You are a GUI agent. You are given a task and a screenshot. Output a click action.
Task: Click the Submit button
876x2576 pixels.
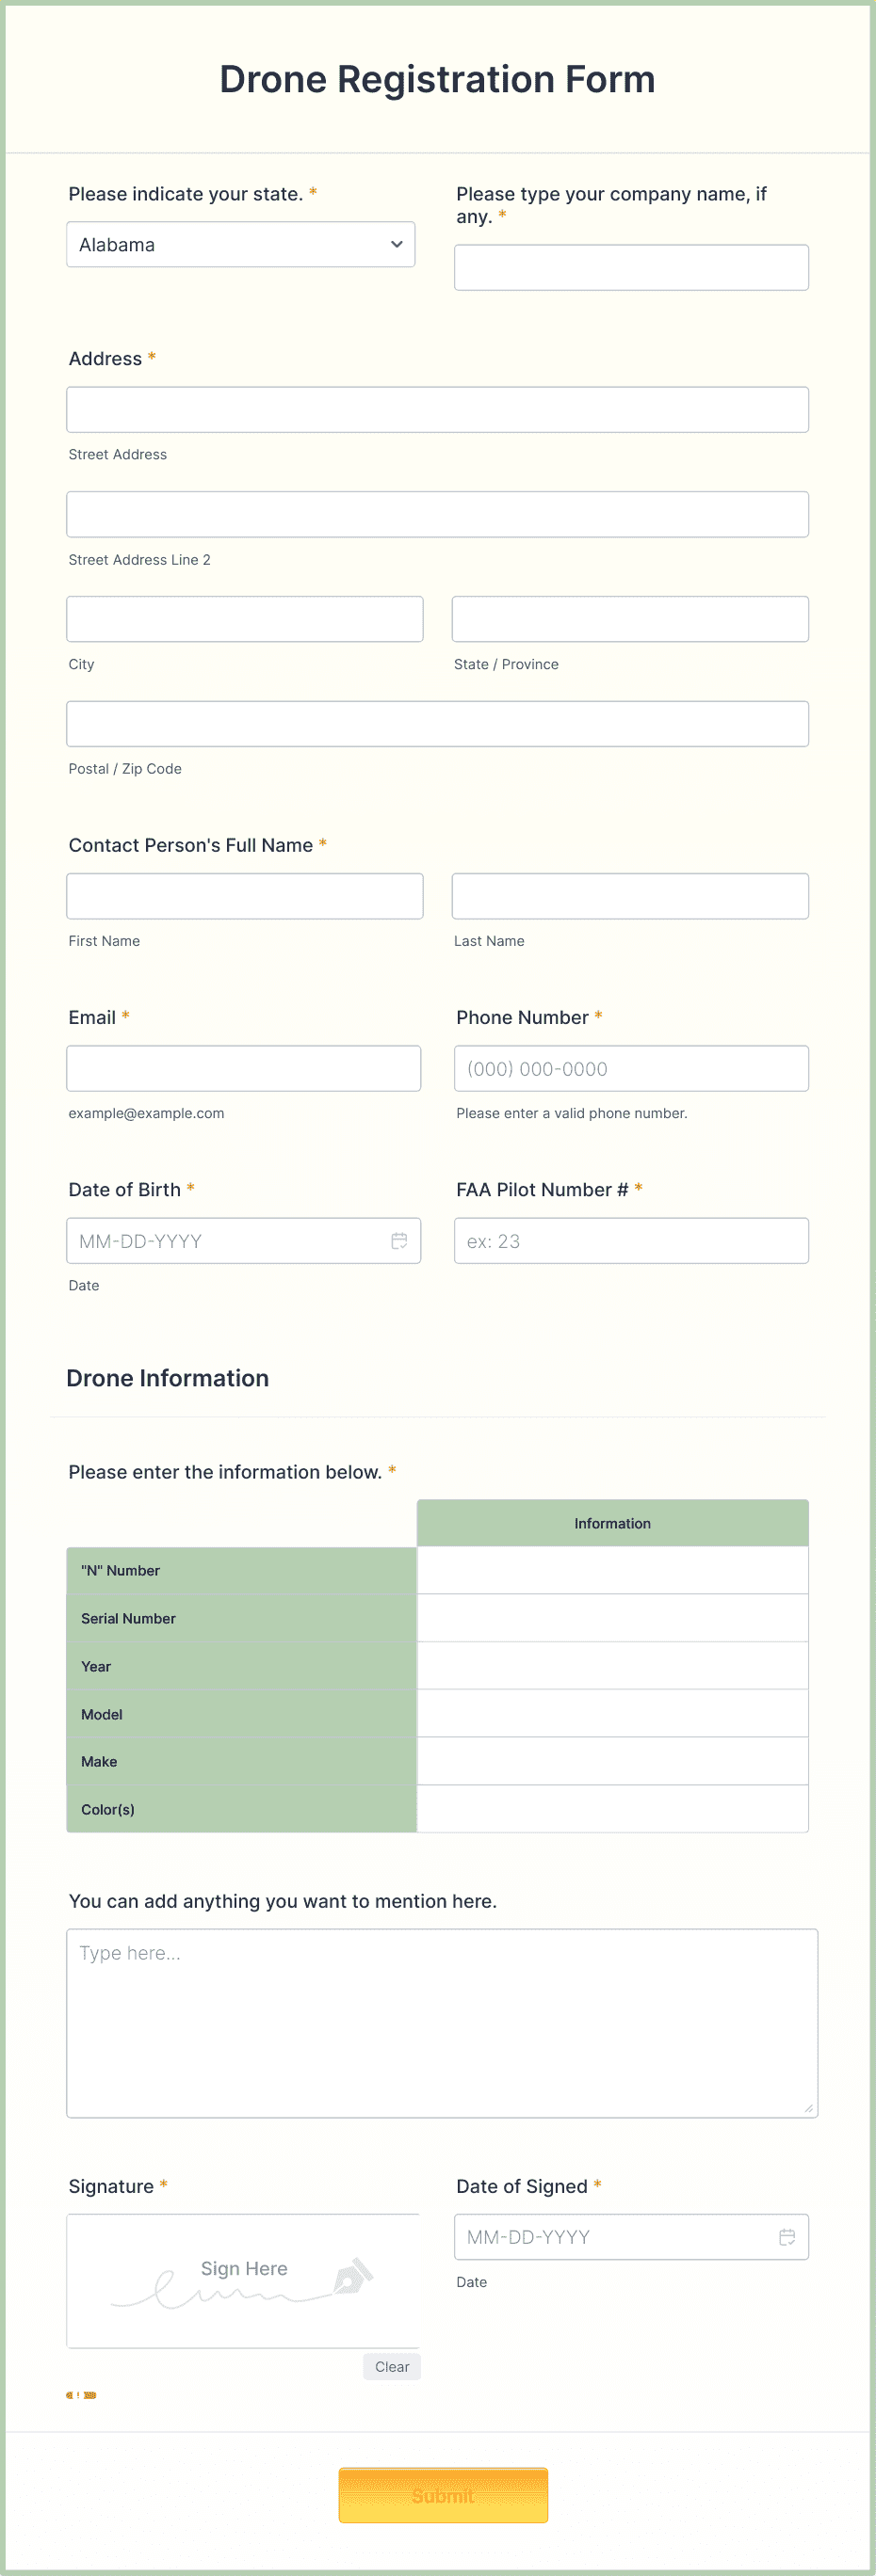point(443,2495)
